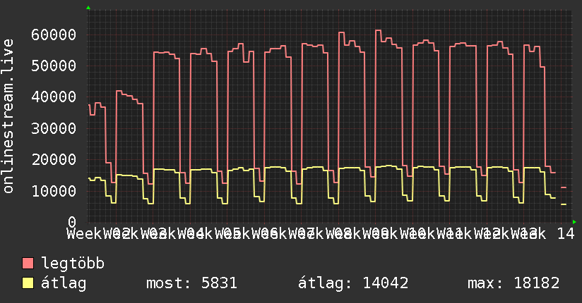The width and height of the screenshot is (582, 303).
Task: Click the green arrow at x-axis end
Action: (574, 222)
